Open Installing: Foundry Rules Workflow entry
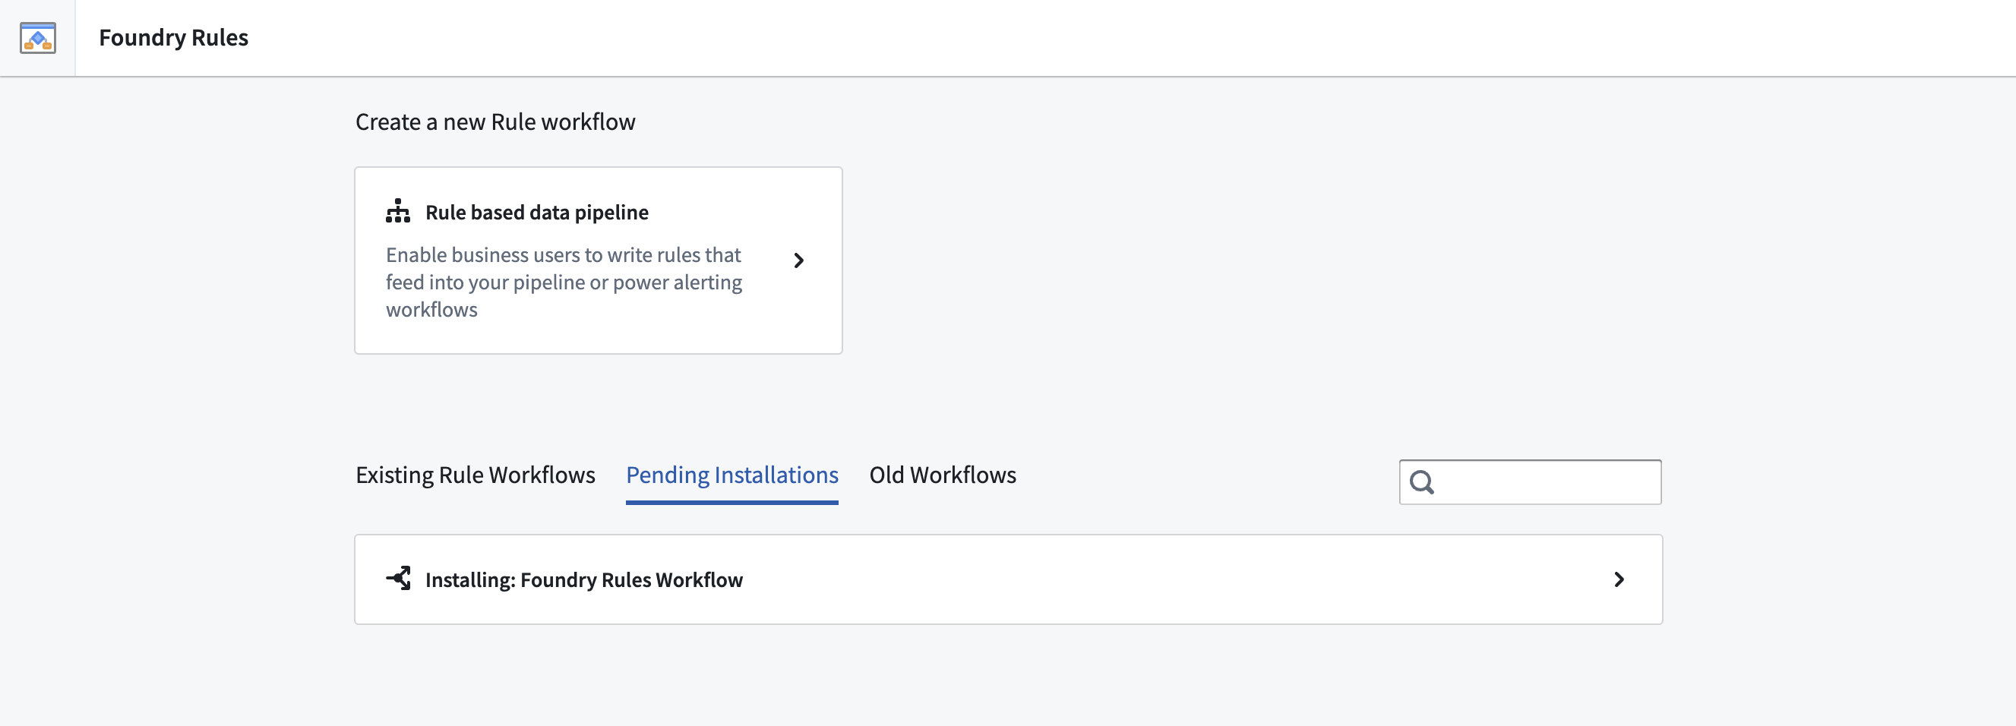The width and height of the screenshot is (2016, 726). click(x=1008, y=579)
